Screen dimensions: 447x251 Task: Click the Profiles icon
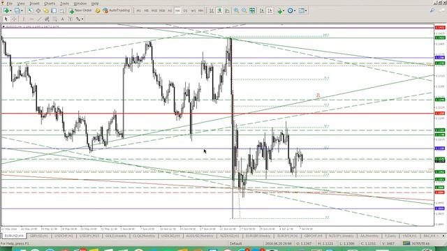[17, 10]
